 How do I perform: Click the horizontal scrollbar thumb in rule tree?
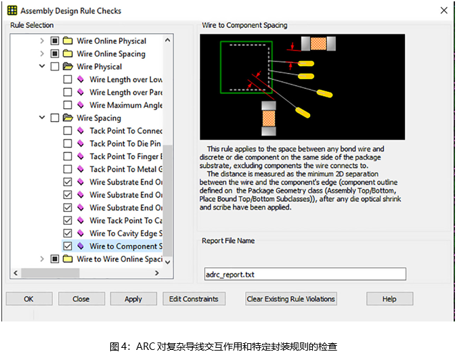pos(50,273)
